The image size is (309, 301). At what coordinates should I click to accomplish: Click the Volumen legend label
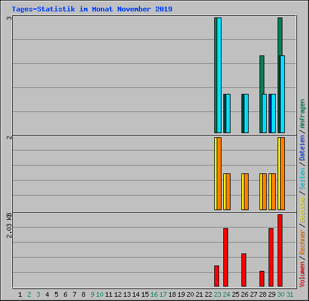pos(302,274)
